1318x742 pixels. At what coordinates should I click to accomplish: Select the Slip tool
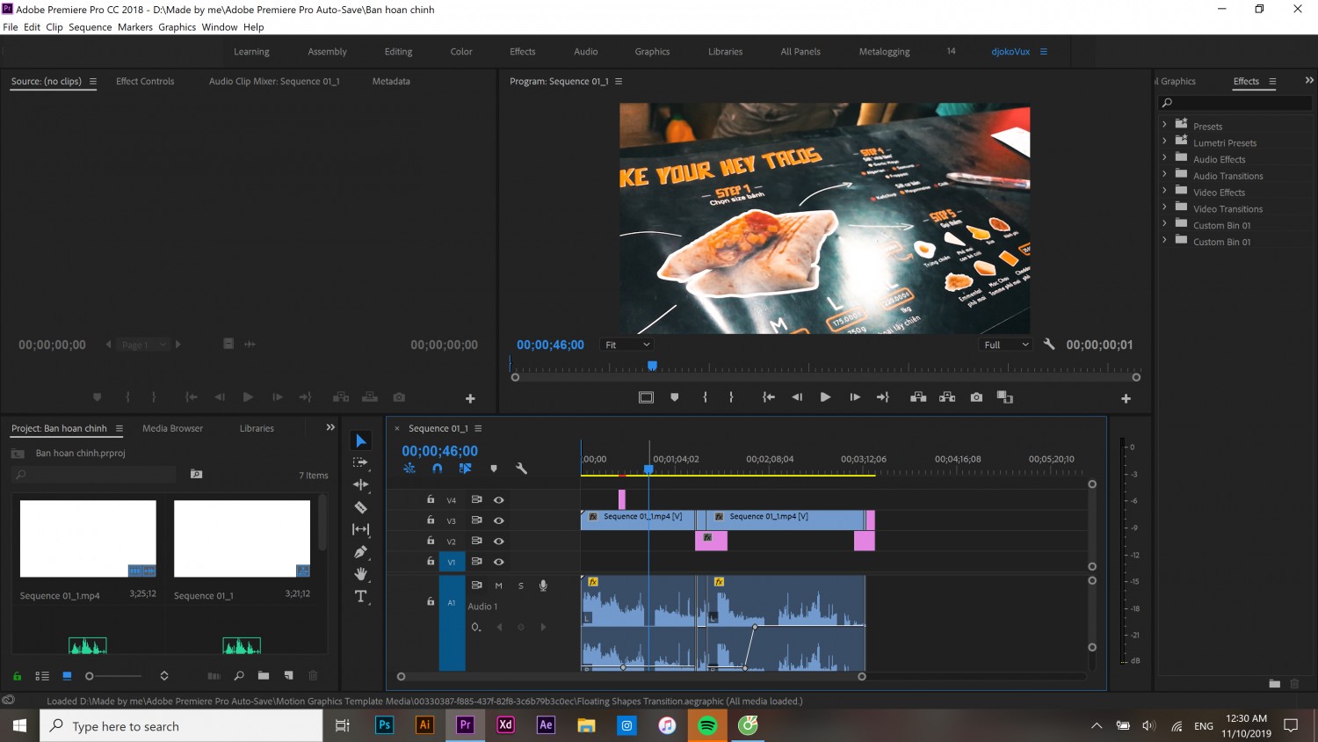pos(360,529)
